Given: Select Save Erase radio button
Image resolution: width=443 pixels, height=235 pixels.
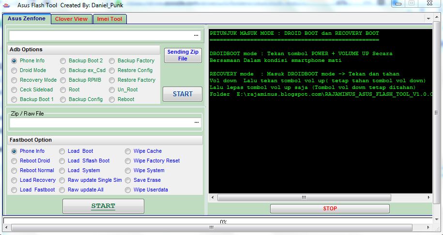Looking at the screenshot, I should [128, 180].
